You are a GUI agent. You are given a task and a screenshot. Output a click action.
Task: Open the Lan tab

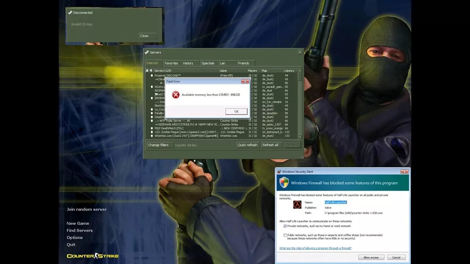(x=227, y=63)
